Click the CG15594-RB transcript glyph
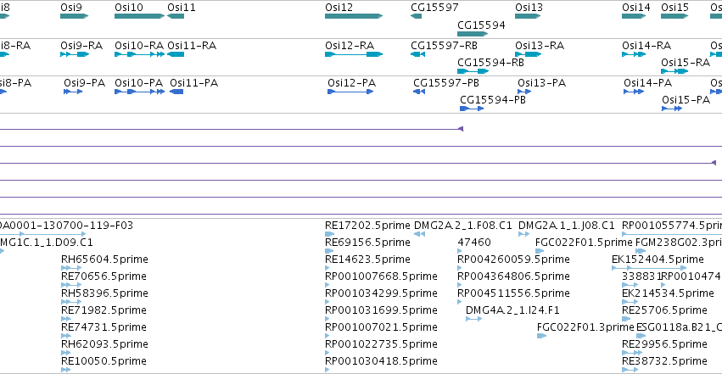 click(x=473, y=71)
